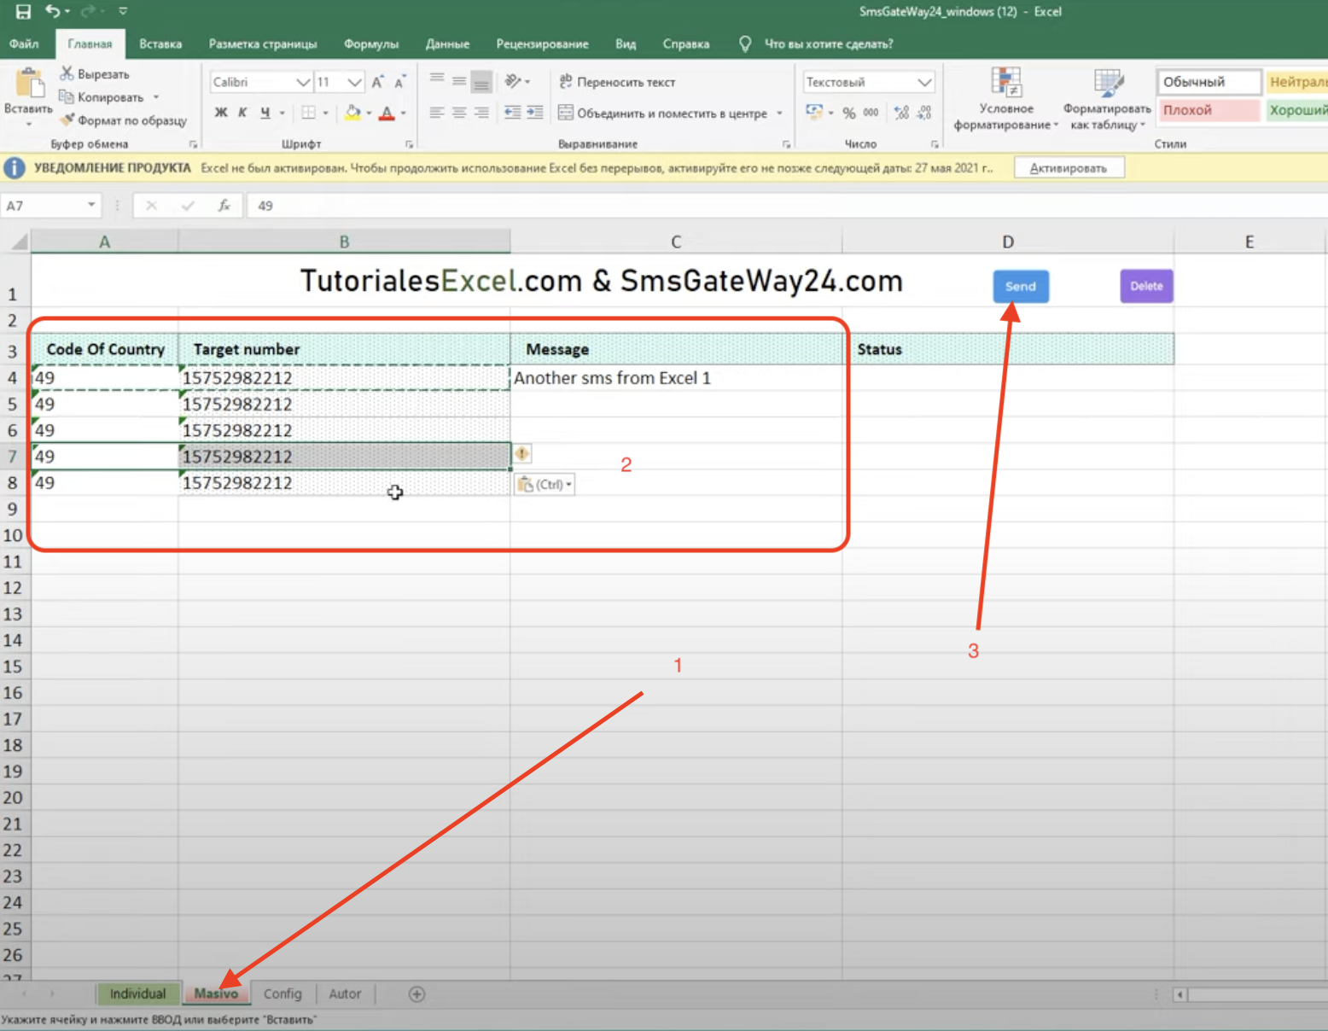Expand the Name Box A7 dropdown
Image resolution: width=1328 pixels, height=1031 pixels.
90,206
